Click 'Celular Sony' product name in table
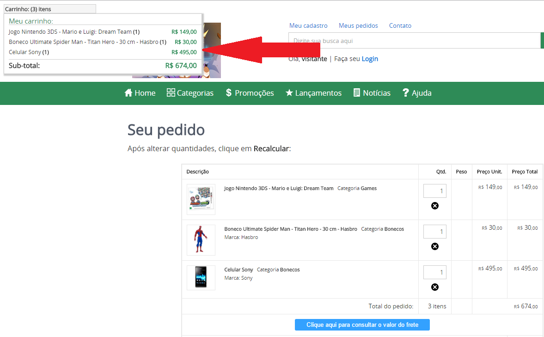Screen dimensions: 544x337 tap(238, 270)
